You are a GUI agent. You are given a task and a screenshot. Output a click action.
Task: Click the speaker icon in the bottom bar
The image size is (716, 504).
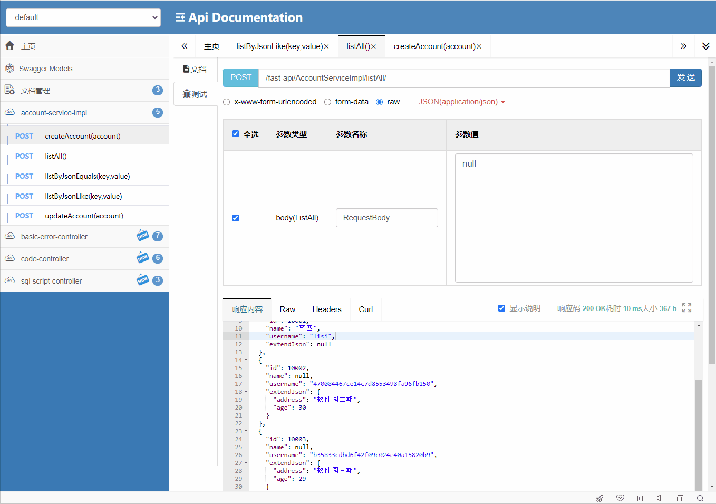(660, 498)
